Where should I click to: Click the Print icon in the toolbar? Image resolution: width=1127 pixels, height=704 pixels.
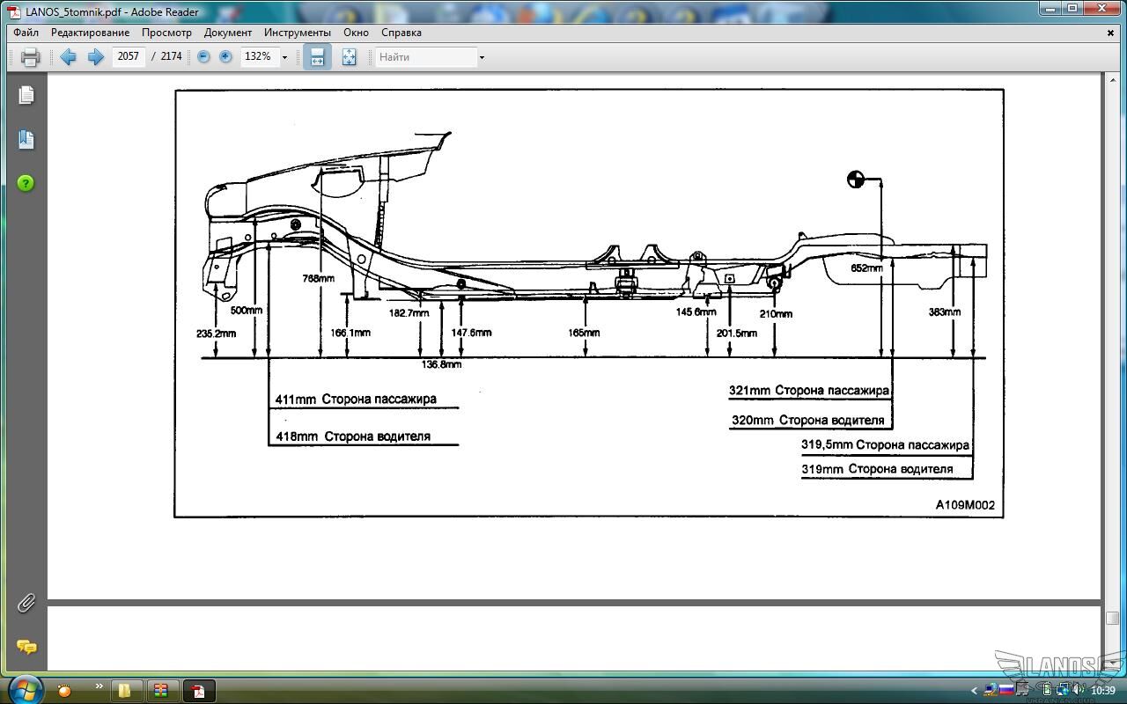pos(30,57)
